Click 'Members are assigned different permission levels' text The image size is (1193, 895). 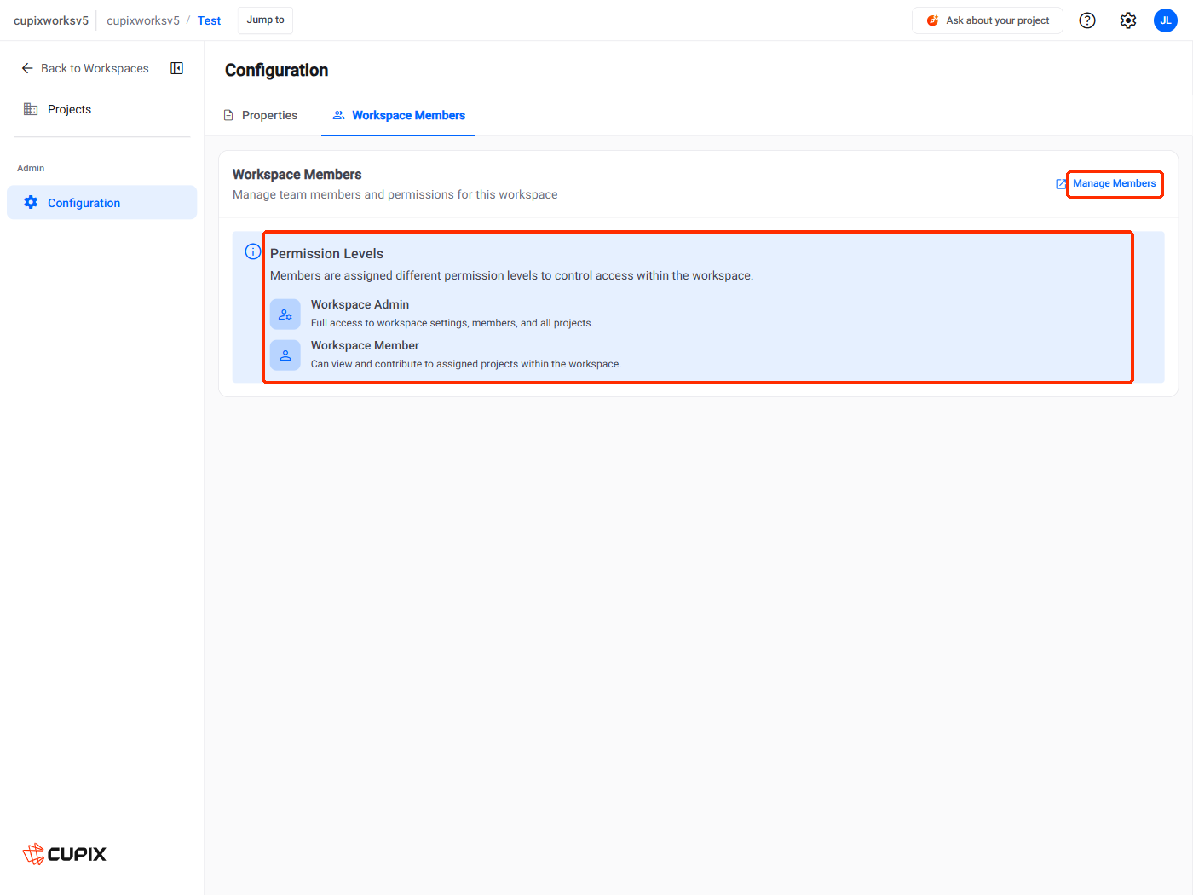click(x=511, y=275)
